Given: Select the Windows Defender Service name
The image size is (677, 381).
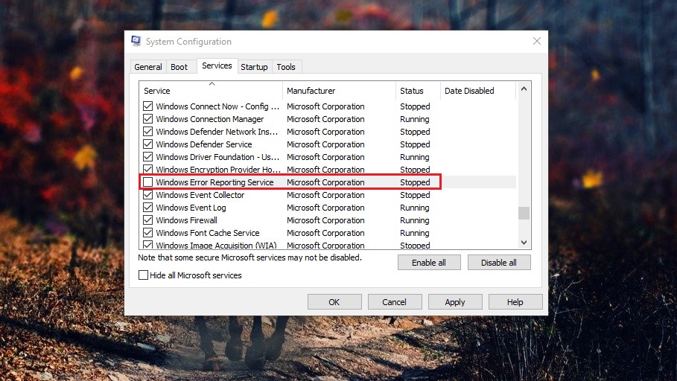Looking at the screenshot, I should coord(204,144).
